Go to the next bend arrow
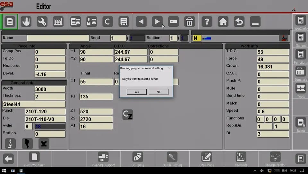 (157, 22)
